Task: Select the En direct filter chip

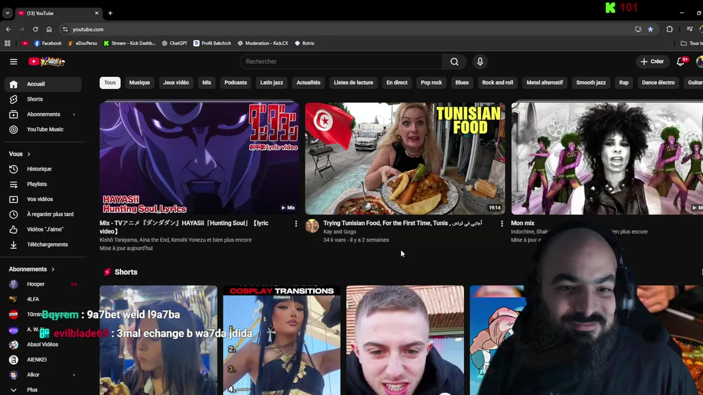Action: (x=397, y=82)
